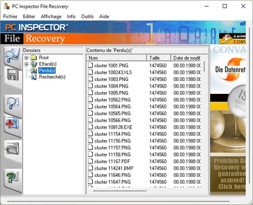
Task: Click file icon of cluster 11167.PDF
Action: pyautogui.click(x=91, y=161)
